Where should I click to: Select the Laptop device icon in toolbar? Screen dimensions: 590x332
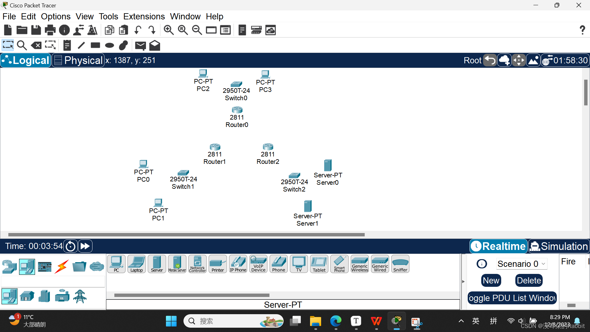(136, 264)
